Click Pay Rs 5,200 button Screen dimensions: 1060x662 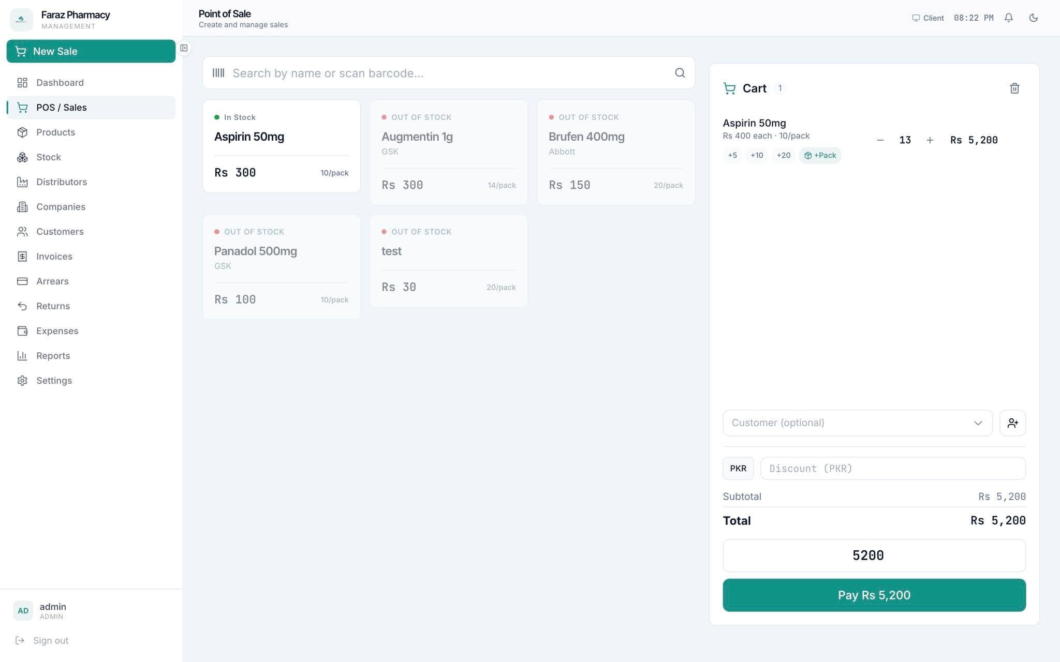click(874, 595)
